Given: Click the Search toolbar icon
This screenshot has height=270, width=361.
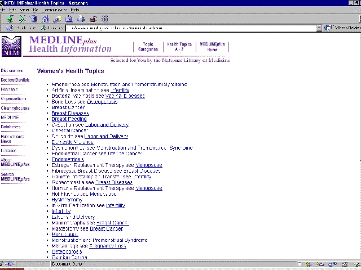Looking at the screenshot, I should point(57,19).
